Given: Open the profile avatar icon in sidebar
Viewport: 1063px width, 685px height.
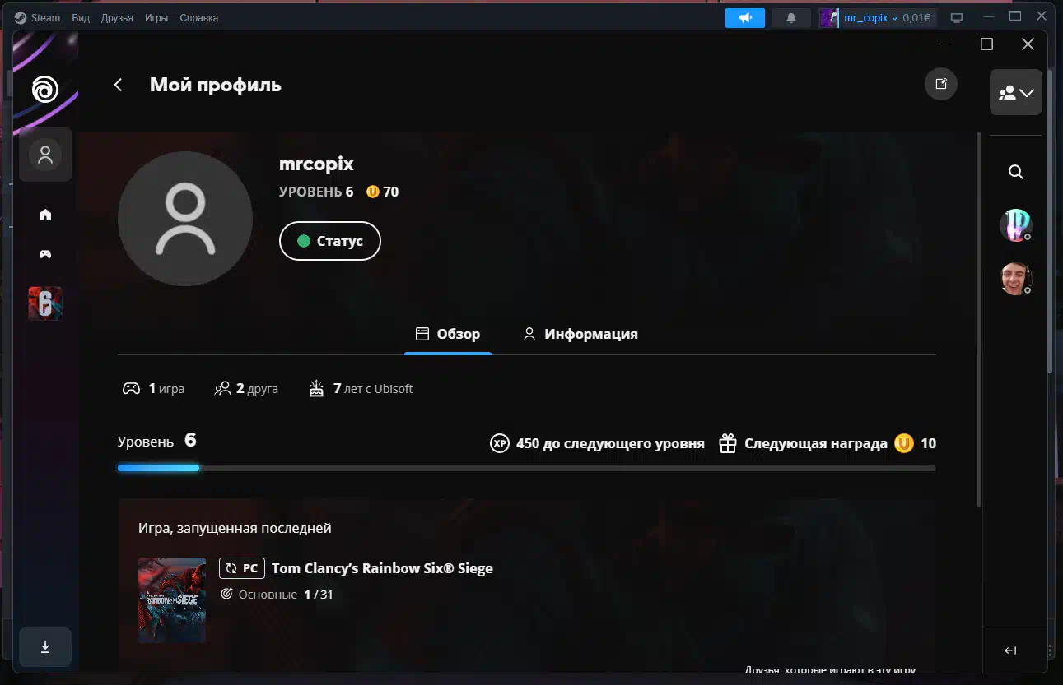Looking at the screenshot, I should (45, 154).
